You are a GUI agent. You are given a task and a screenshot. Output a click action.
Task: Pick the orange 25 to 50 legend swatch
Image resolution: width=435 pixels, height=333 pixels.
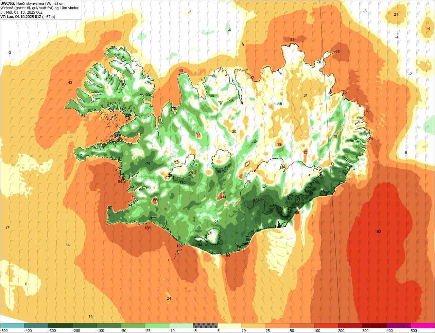278,326
